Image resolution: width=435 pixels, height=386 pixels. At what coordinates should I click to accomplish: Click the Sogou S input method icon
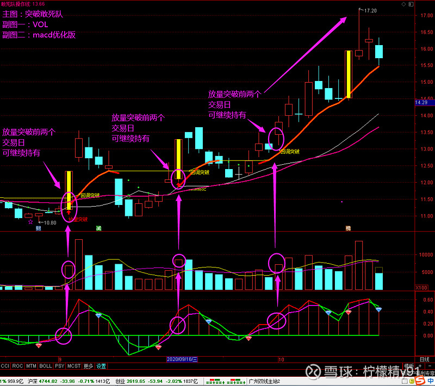(420, 381)
